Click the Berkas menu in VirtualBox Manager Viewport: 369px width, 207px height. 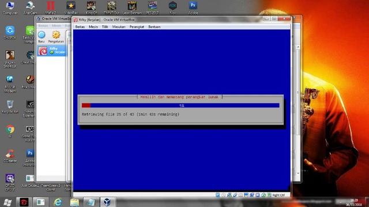point(43,25)
